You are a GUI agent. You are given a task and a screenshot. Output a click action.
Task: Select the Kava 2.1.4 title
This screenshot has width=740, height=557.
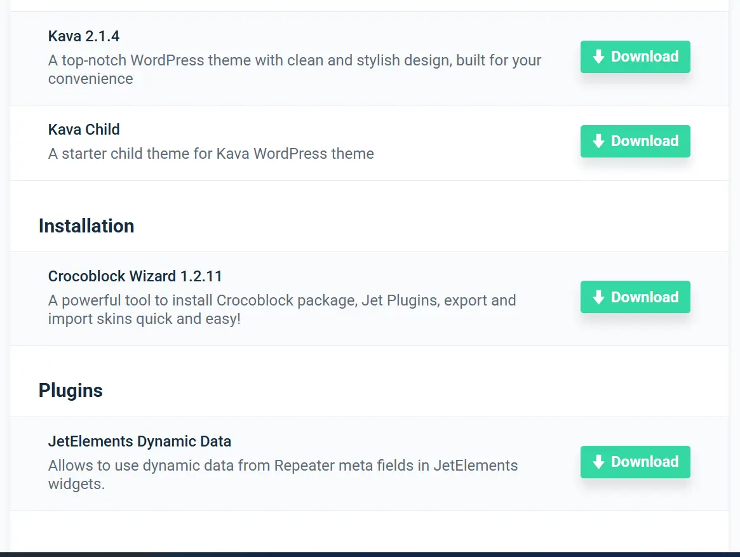84,36
